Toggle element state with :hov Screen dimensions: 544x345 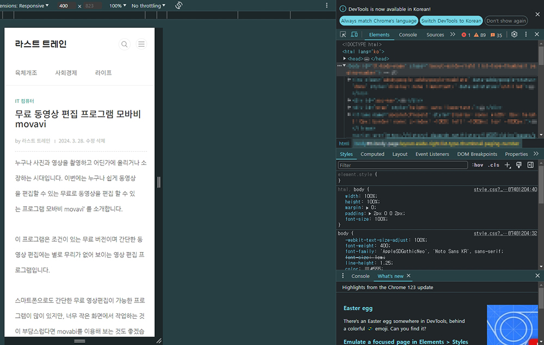(x=478, y=165)
